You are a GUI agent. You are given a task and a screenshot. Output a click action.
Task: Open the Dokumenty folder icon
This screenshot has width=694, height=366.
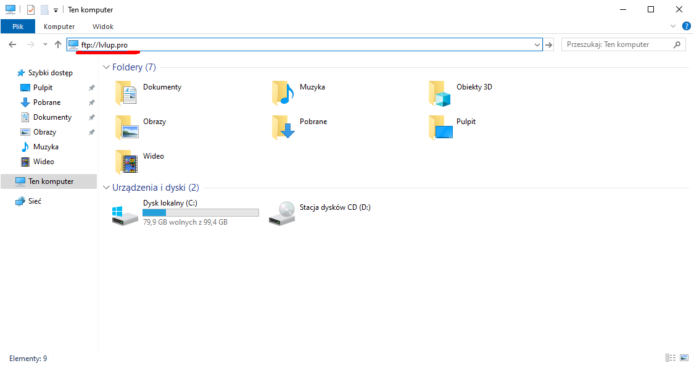(x=126, y=93)
